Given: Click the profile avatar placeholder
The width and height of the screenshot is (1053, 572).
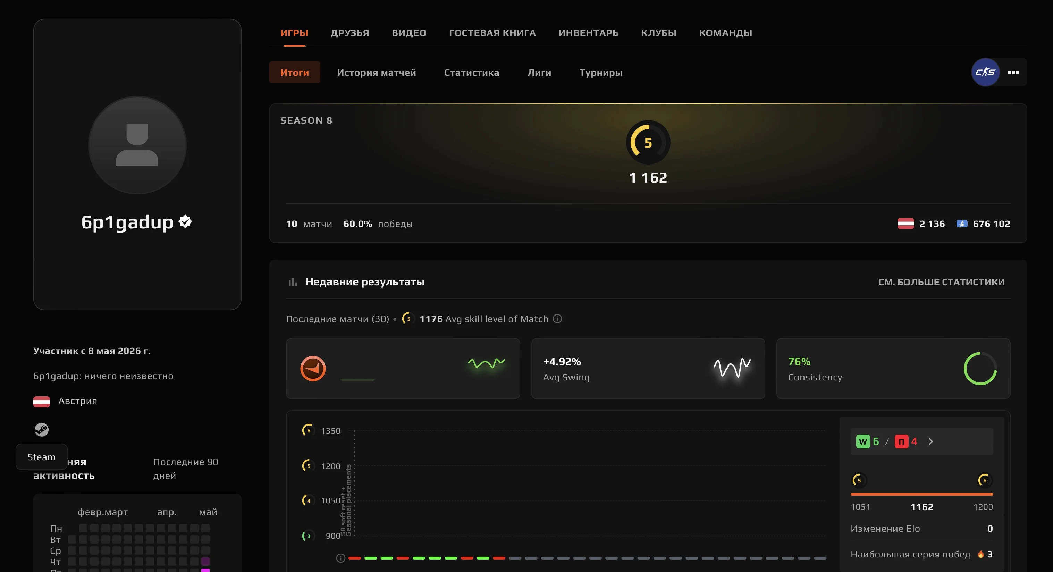Looking at the screenshot, I should (137, 145).
